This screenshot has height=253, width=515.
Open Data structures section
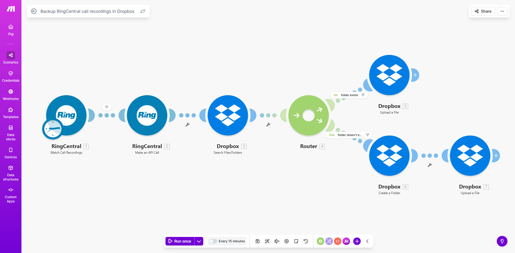[11, 173]
